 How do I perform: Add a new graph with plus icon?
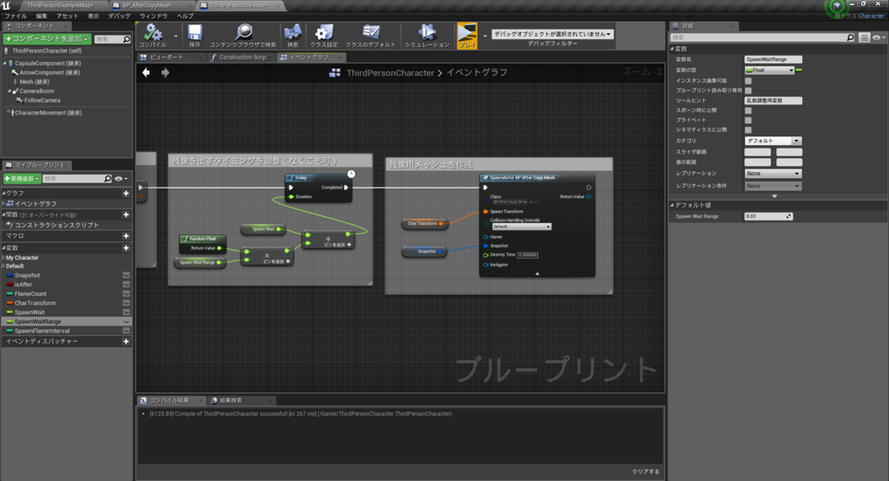point(126,194)
